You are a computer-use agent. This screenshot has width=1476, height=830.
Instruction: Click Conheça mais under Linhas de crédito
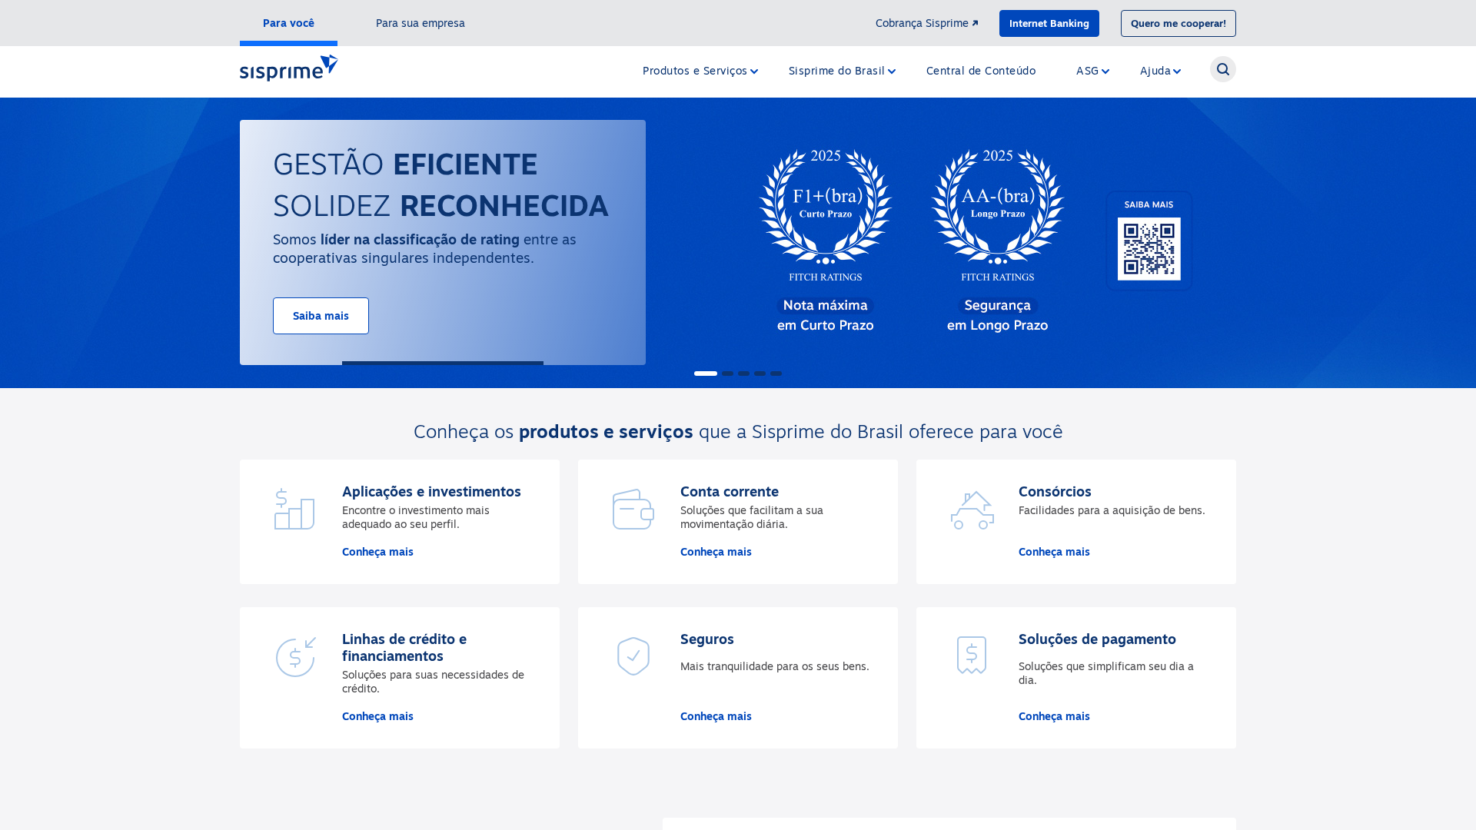click(x=377, y=716)
